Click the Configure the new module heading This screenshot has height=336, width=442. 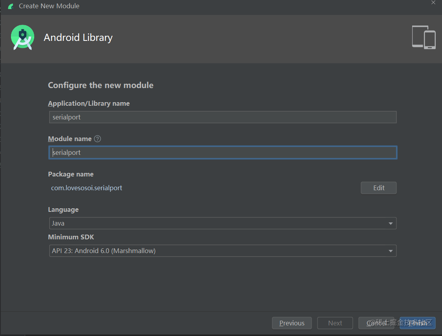click(x=101, y=85)
